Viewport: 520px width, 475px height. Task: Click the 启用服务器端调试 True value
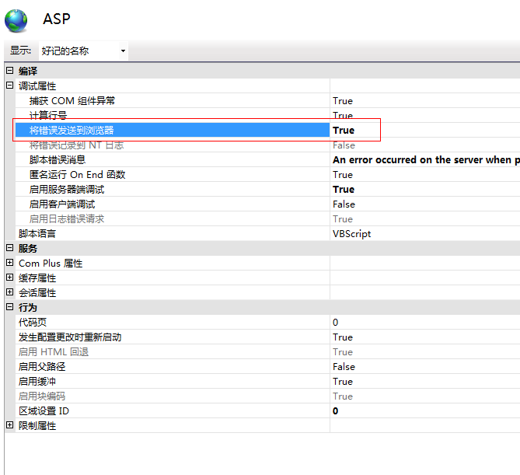[344, 190]
